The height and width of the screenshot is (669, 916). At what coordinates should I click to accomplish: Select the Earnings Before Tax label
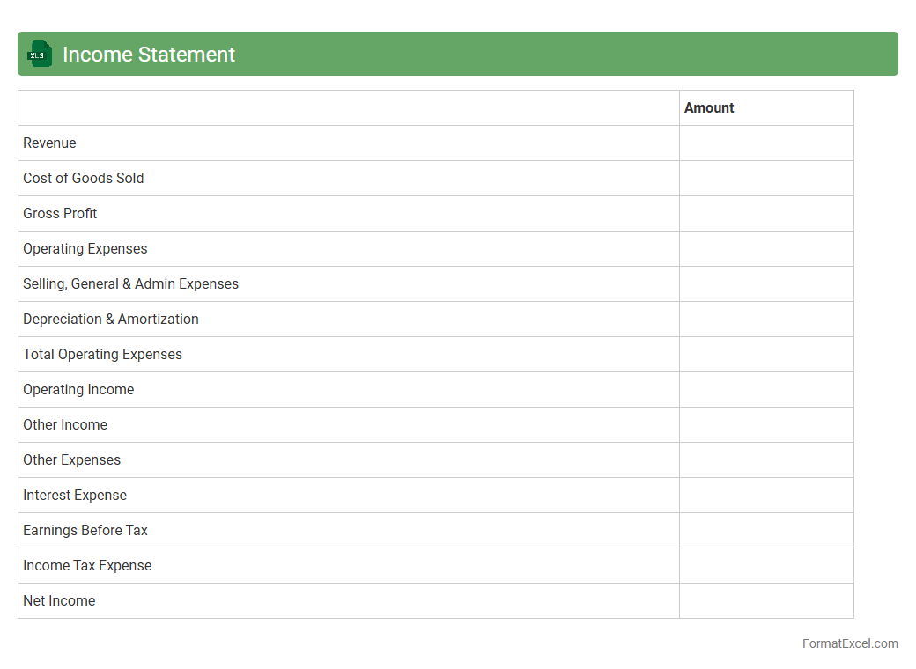[85, 531]
